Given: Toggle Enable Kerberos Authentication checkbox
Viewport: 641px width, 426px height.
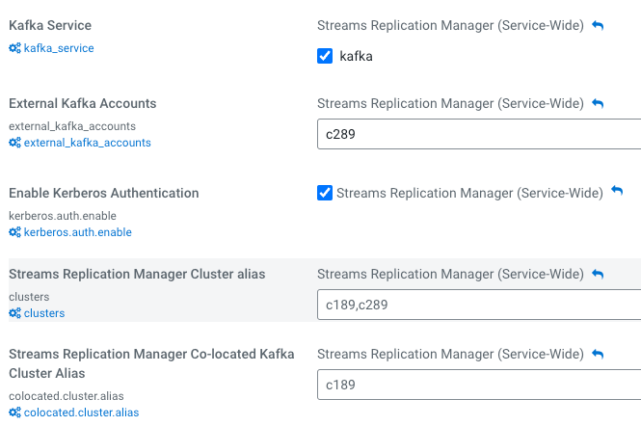Looking at the screenshot, I should tap(325, 193).
